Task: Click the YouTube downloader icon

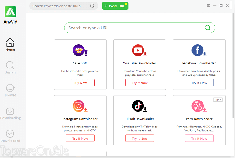Action: coord(139,50)
